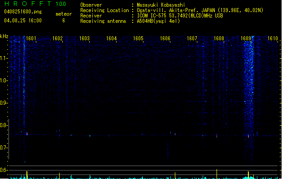This screenshot has width=282, height=179.
Task: Click the 1602 time axis marker
Action: point(57,38)
